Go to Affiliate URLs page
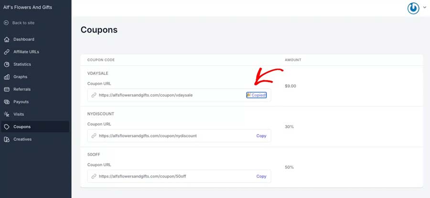The height and width of the screenshot is (198, 430). click(35, 52)
